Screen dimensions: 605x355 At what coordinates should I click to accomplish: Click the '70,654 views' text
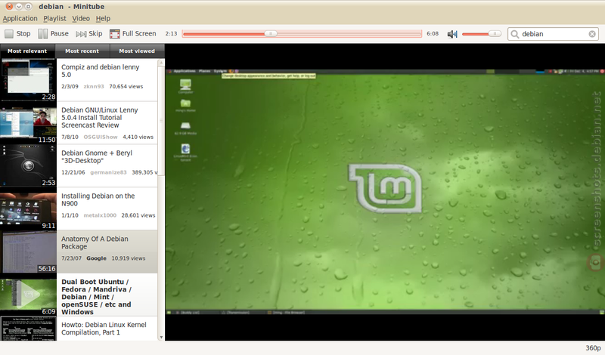(126, 86)
